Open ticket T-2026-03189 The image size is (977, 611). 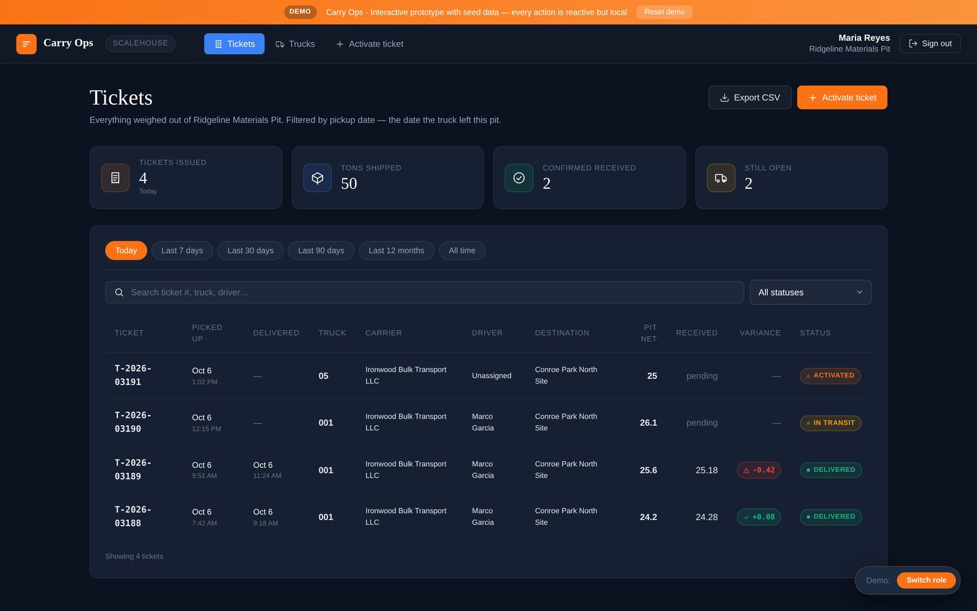click(133, 470)
